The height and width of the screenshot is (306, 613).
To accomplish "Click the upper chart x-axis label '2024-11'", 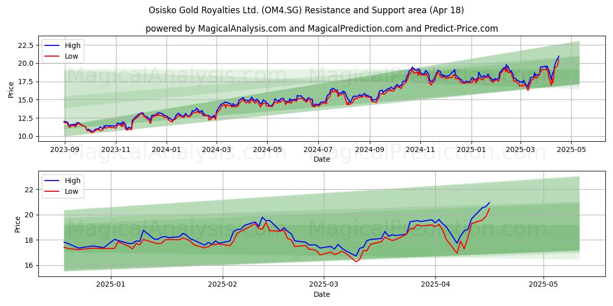I will pyautogui.click(x=420, y=150).
